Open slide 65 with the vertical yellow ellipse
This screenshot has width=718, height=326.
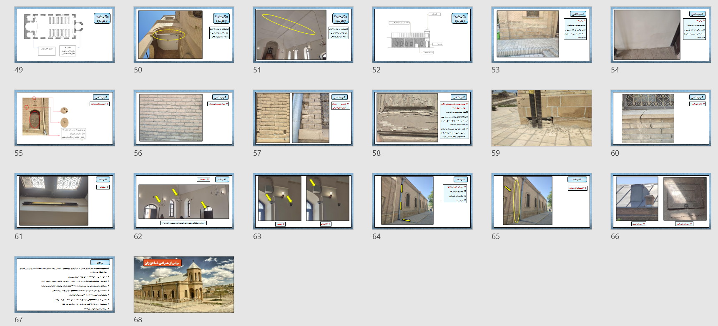(542, 201)
